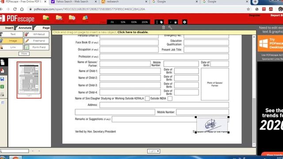Image resolution: width=283 pixels, height=159 pixels.
Task: Click the Profession input field
Action: [164, 57]
